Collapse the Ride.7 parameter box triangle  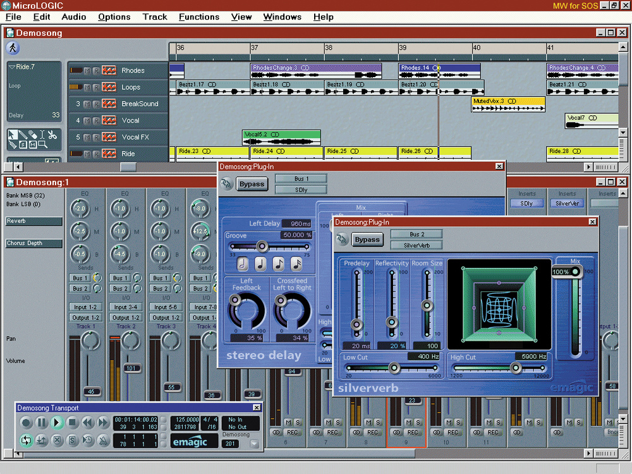click(x=12, y=66)
